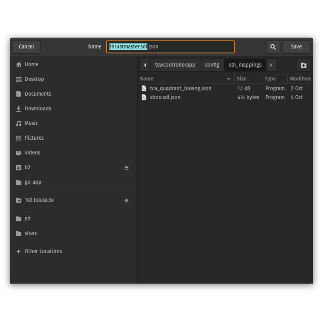Click the Desktop icon in sidebar
323x323 pixels.
19,79
